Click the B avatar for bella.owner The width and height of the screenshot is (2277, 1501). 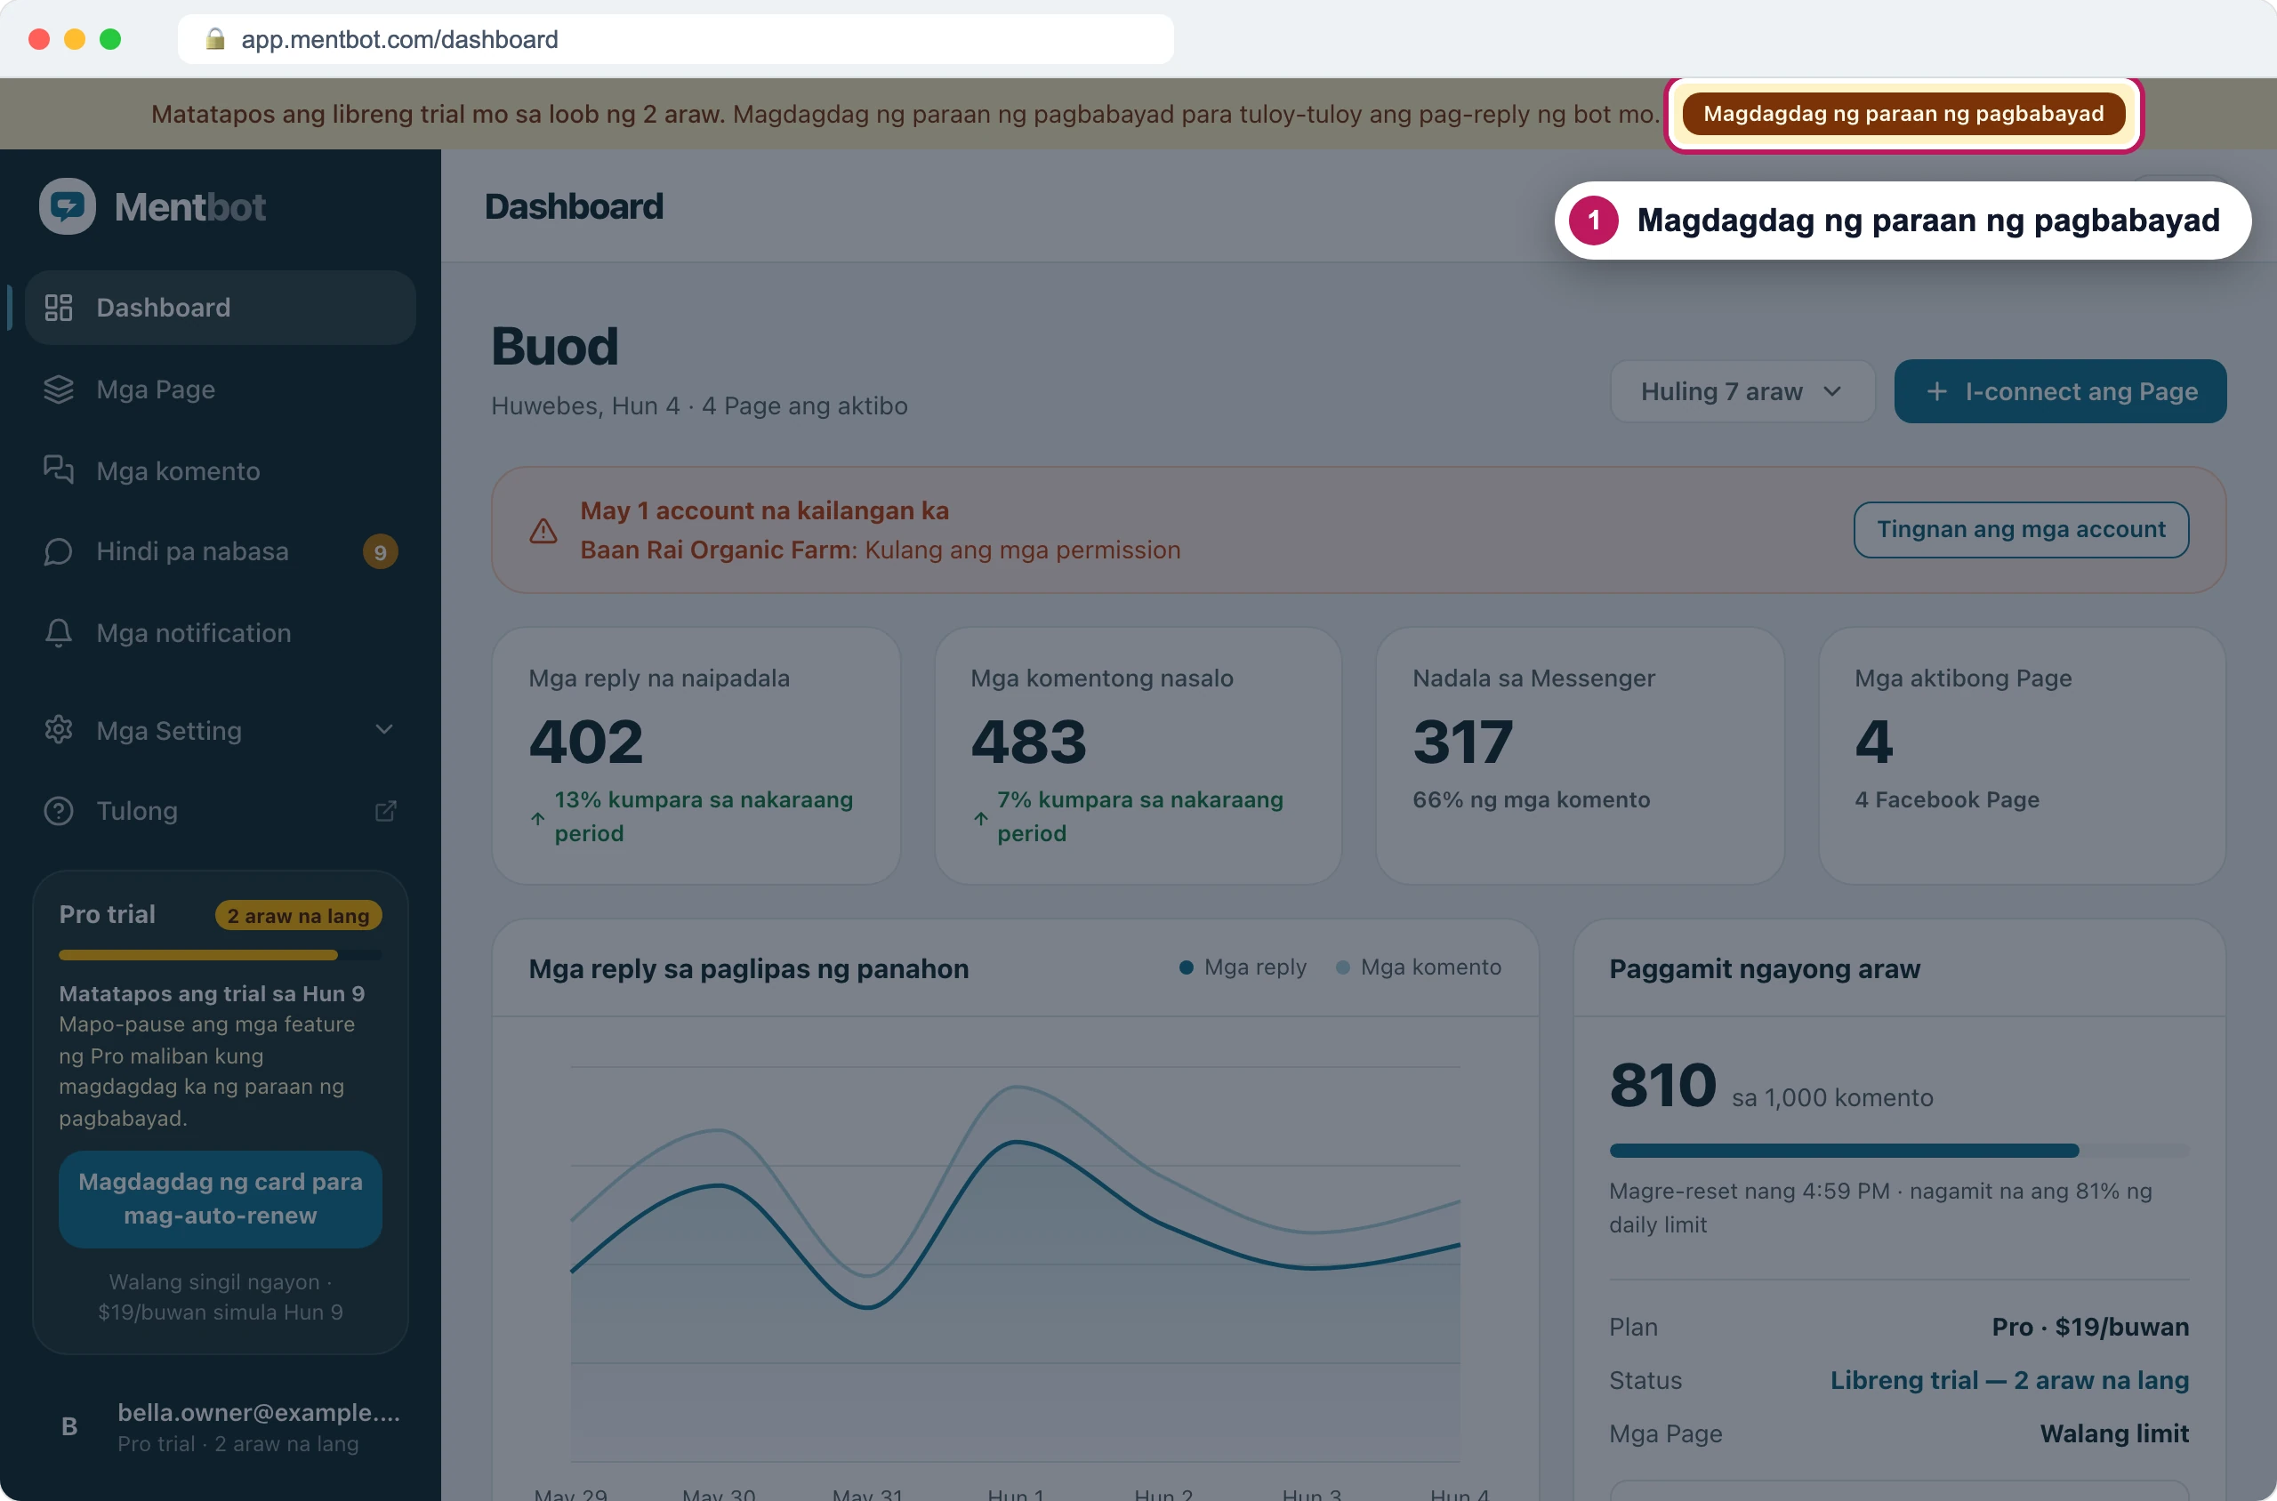69,1426
